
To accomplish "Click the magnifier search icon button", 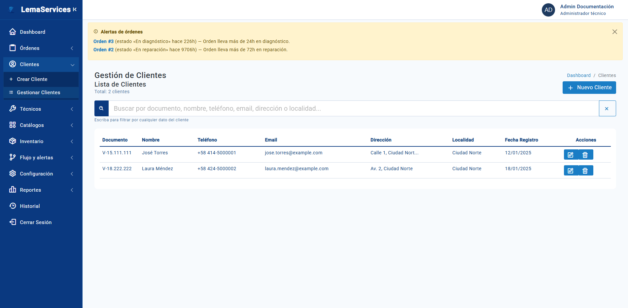I will tap(101, 108).
